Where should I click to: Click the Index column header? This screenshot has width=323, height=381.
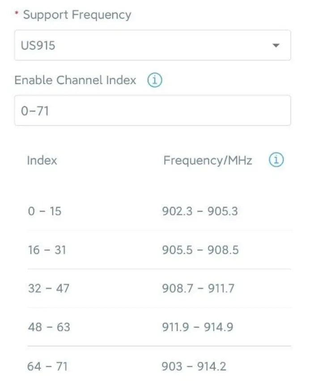[42, 160]
